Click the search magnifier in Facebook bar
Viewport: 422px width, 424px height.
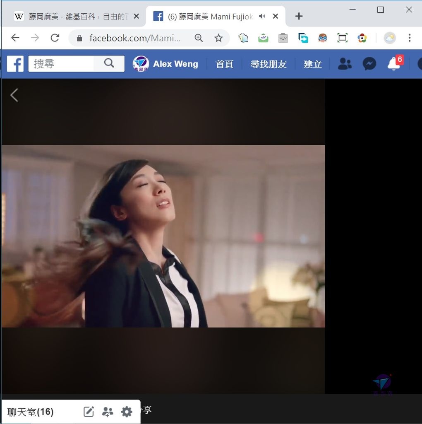click(109, 63)
